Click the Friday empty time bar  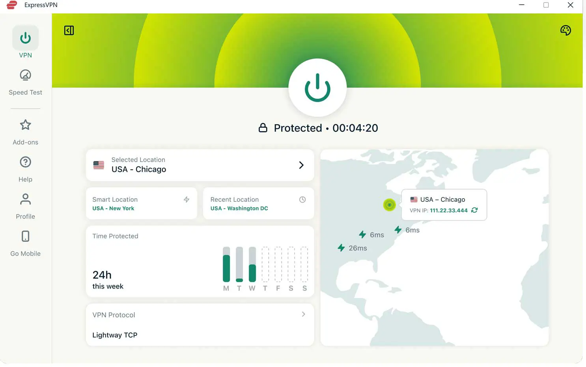278,265
